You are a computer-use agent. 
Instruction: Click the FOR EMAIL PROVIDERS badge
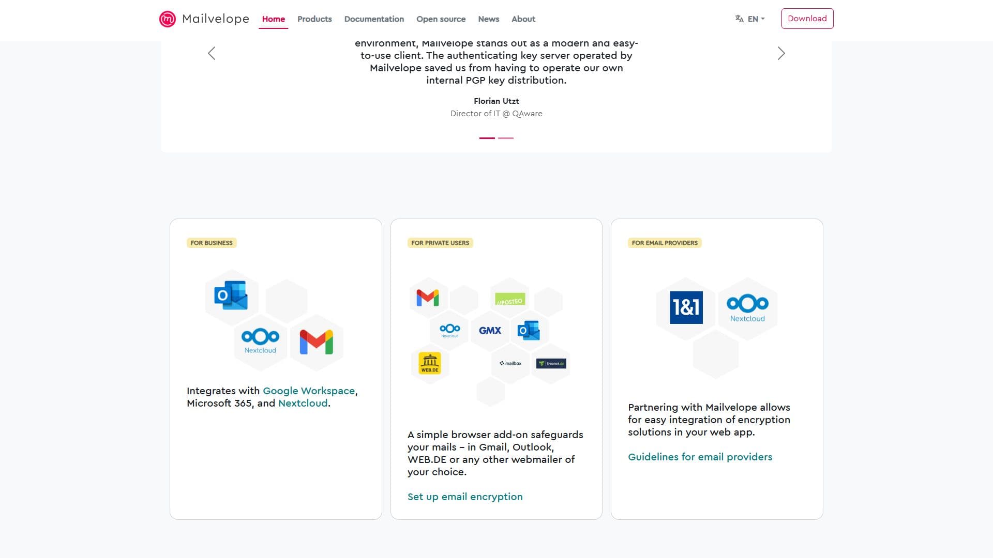coord(665,243)
